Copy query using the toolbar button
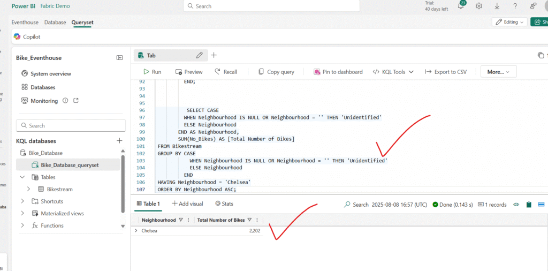This screenshot has width=548, height=271. click(x=276, y=72)
